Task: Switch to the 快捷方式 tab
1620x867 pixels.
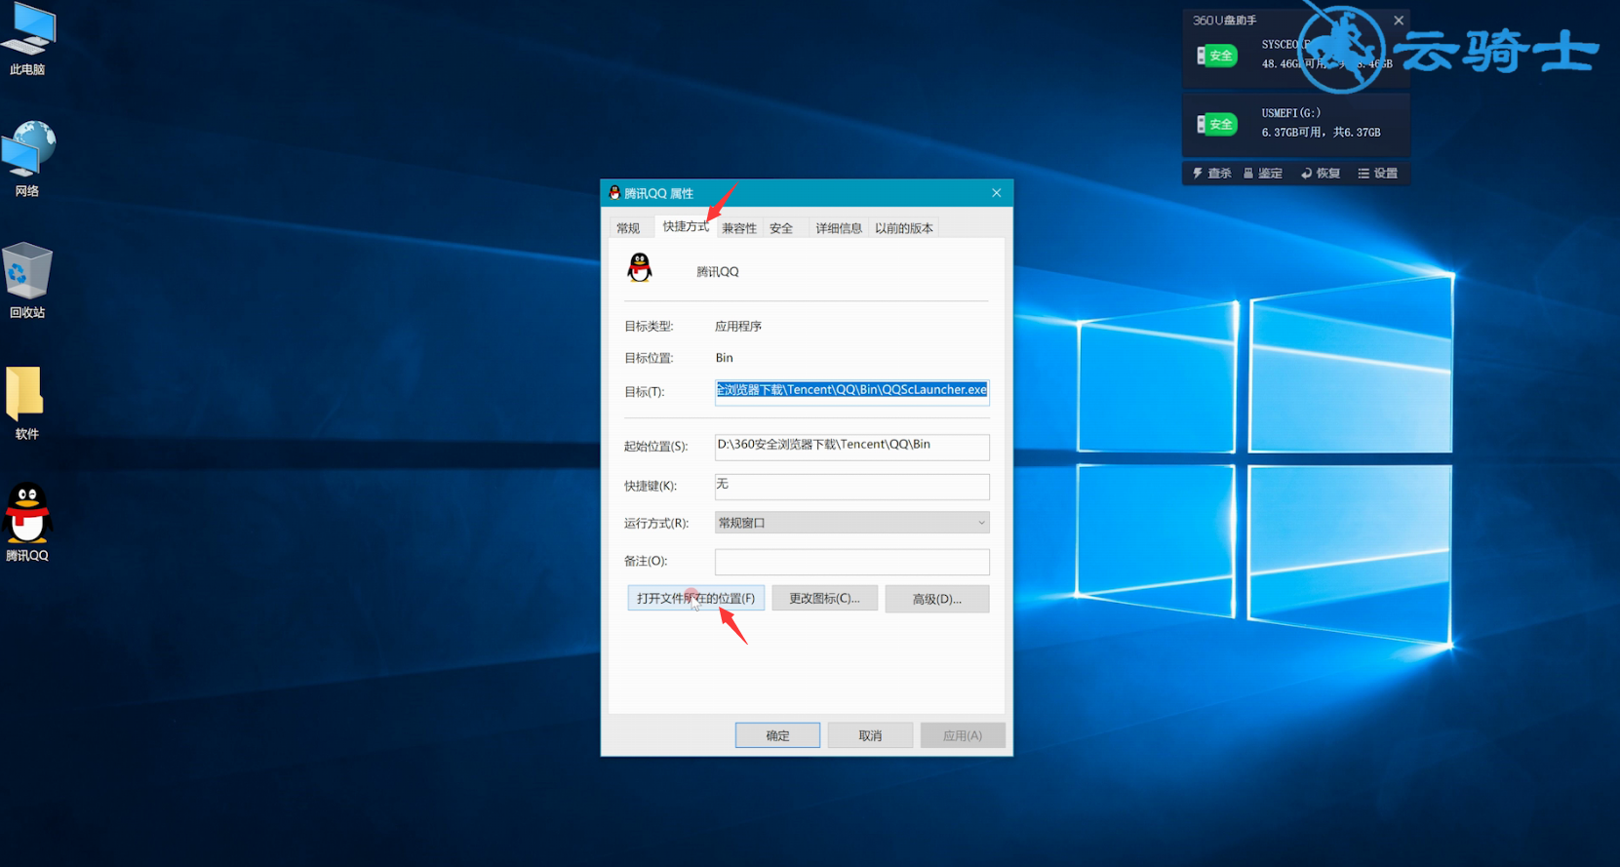Action: click(686, 226)
